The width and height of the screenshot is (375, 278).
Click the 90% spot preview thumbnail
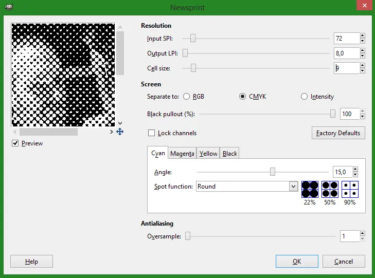coord(350,190)
